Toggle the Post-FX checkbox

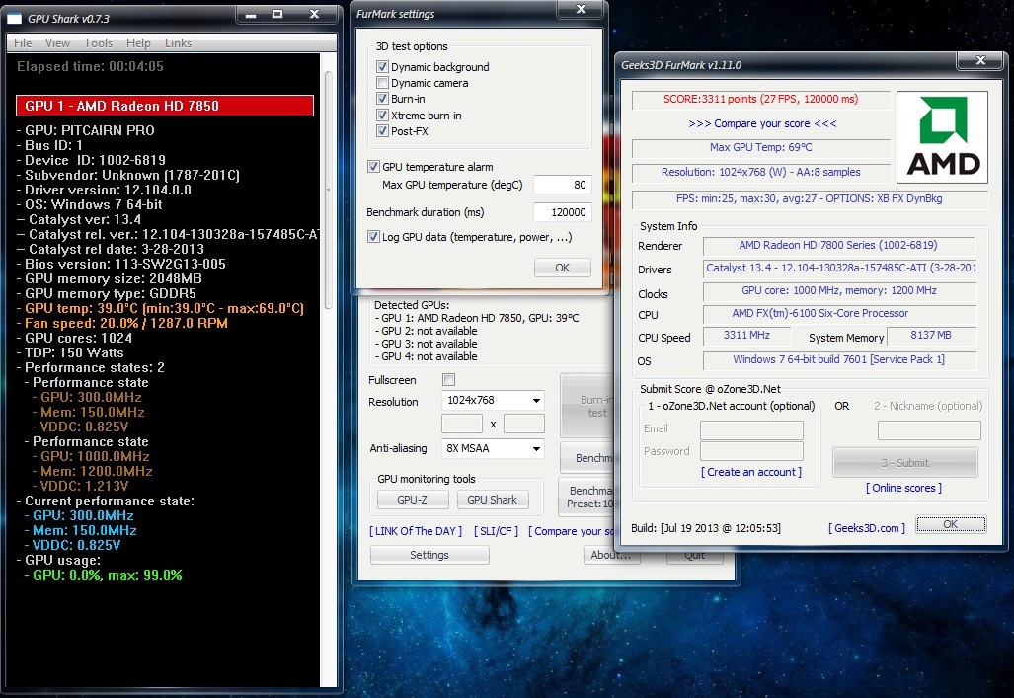(382, 130)
